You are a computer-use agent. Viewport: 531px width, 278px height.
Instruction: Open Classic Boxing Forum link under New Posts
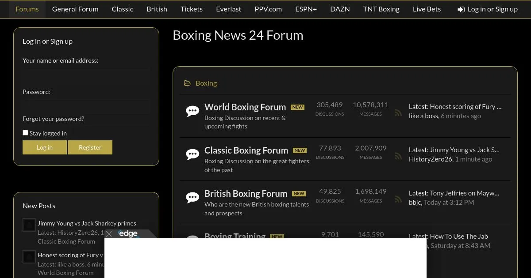coord(66,241)
